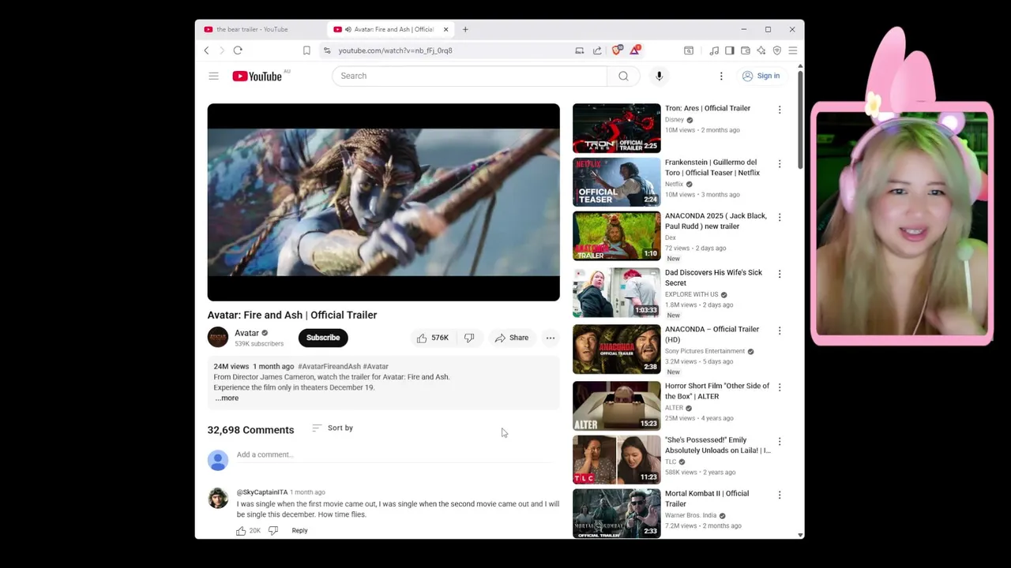Screen dimensions: 1011x568
Task: Open Brave Wallet icon
Action: point(745,50)
